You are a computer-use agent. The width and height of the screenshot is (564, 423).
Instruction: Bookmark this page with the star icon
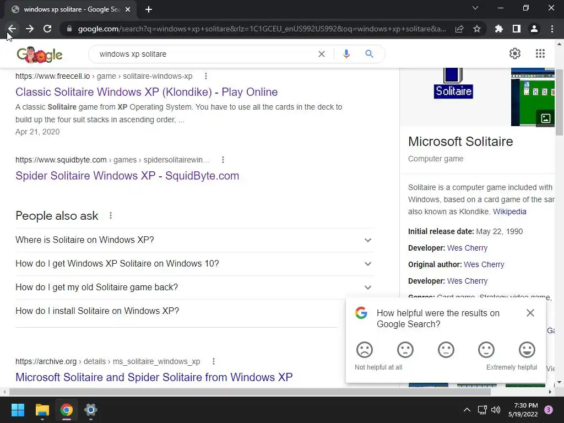pyautogui.click(x=477, y=29)
